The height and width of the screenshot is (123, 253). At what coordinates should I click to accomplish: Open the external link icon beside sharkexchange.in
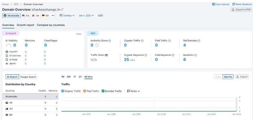coord(62,10)
